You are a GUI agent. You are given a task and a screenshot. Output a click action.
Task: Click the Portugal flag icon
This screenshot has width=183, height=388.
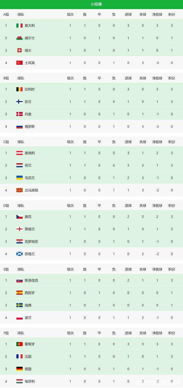point(19,344)
